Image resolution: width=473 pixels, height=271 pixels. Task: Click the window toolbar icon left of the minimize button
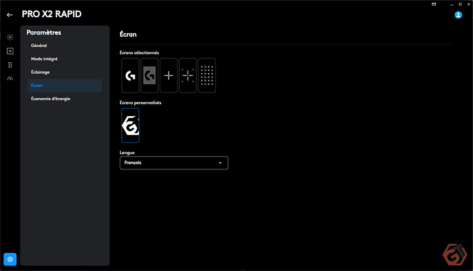434,4
